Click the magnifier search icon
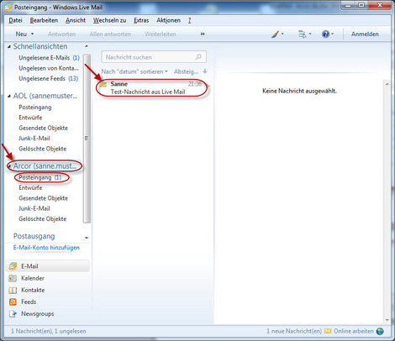Image resolution: width=395 pixels, height=341 pixels. [x=198, y=57]
